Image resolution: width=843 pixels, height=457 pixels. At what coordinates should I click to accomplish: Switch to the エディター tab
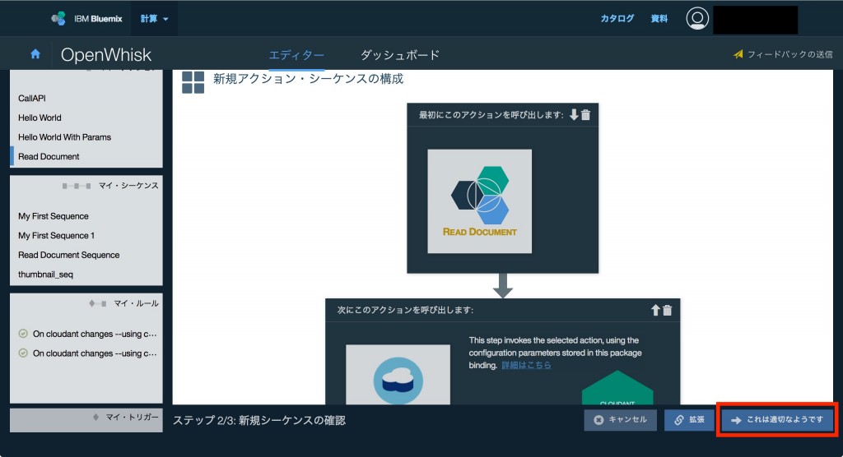(296, 55)
